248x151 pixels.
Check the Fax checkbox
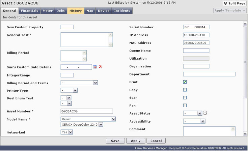(185, 105)
